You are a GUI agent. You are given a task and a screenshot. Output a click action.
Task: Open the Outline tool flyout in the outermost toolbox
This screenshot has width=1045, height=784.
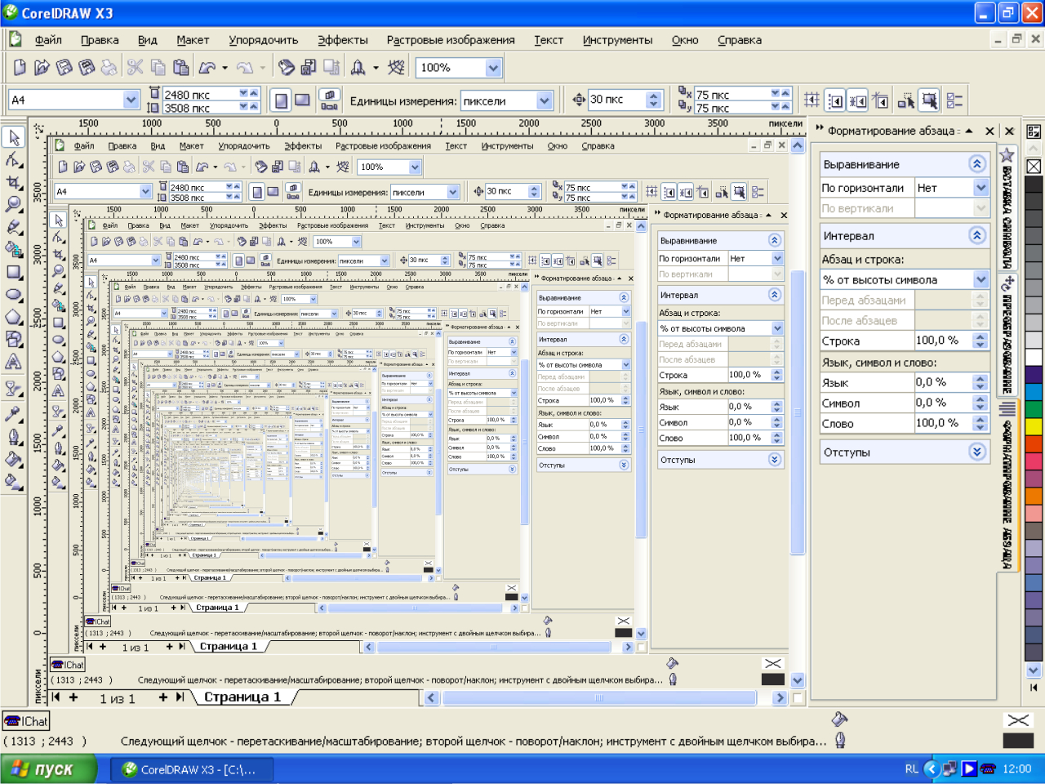14,436
